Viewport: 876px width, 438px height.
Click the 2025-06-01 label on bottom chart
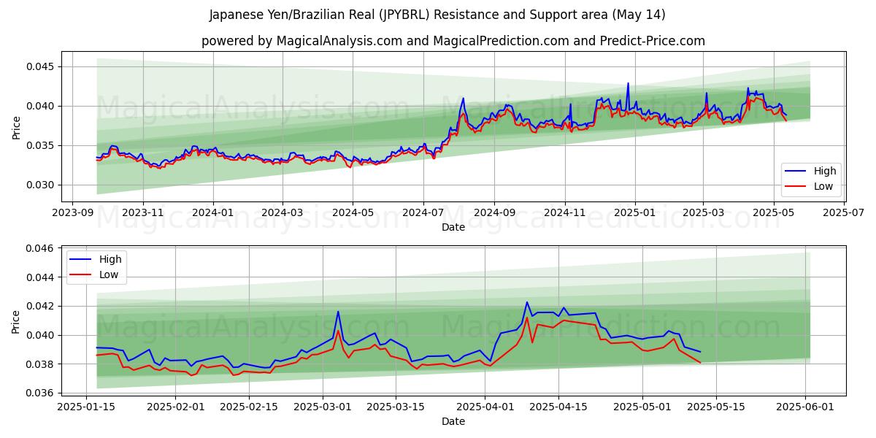806,406
